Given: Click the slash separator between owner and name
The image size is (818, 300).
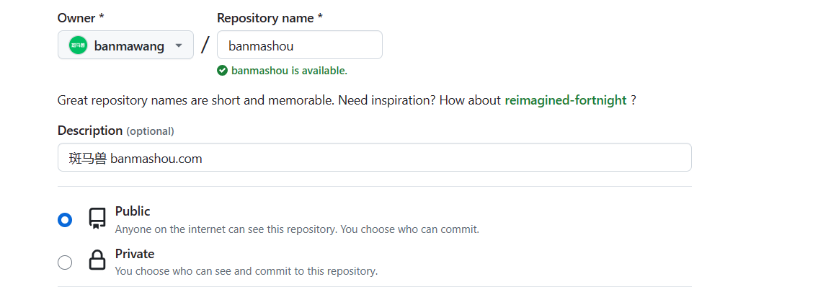Looking at the screenshot, I should click(x=205, y=45).
